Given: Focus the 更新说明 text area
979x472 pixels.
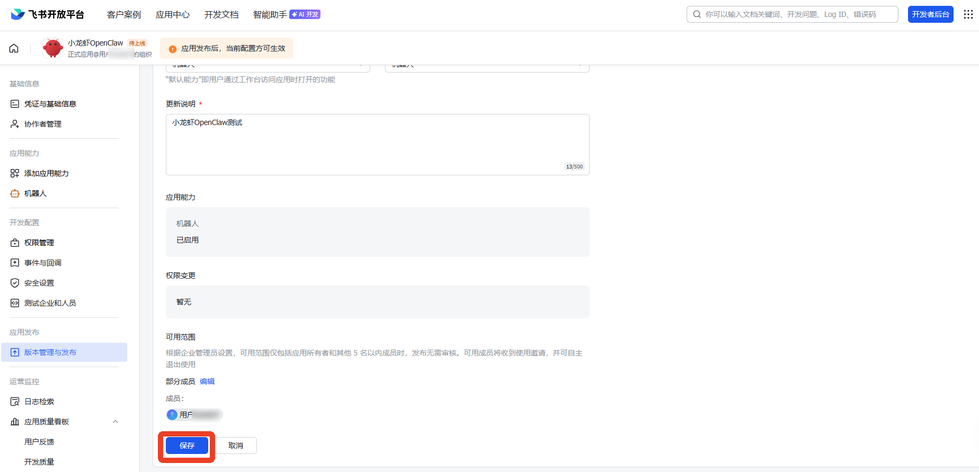Looking at the screenshot, I should 377,144.
